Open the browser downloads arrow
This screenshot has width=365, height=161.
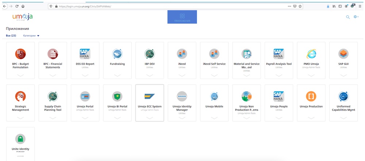coord(328,6)
